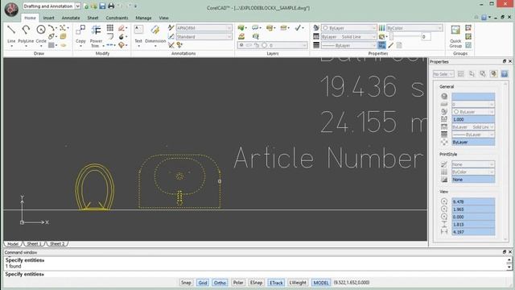Click the Save icon in quick access toolbar
This screenshot has height=290, width=515.
[102, 6]
